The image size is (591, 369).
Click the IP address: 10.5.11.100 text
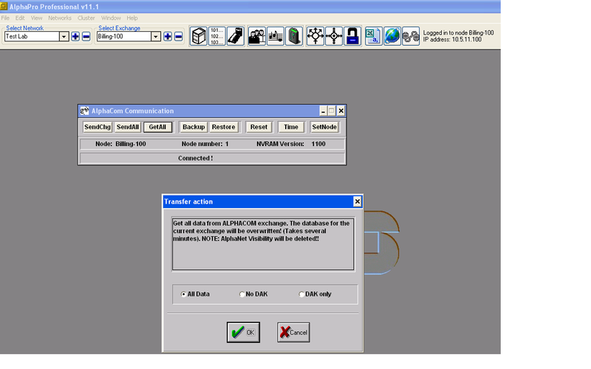coord(452,40)
